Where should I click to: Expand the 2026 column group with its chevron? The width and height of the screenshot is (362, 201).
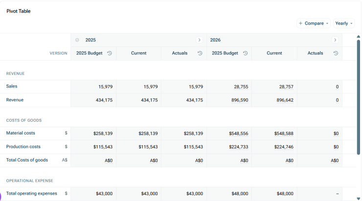pos(335,40)
